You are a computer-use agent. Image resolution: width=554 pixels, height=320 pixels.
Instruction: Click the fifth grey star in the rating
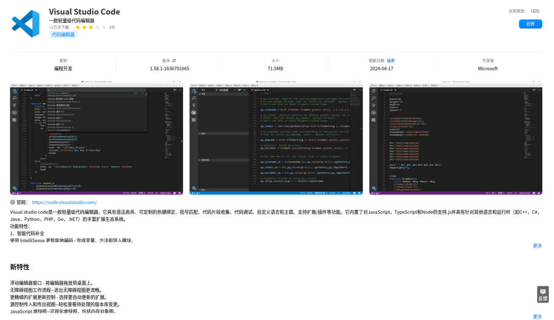point(104,27)
